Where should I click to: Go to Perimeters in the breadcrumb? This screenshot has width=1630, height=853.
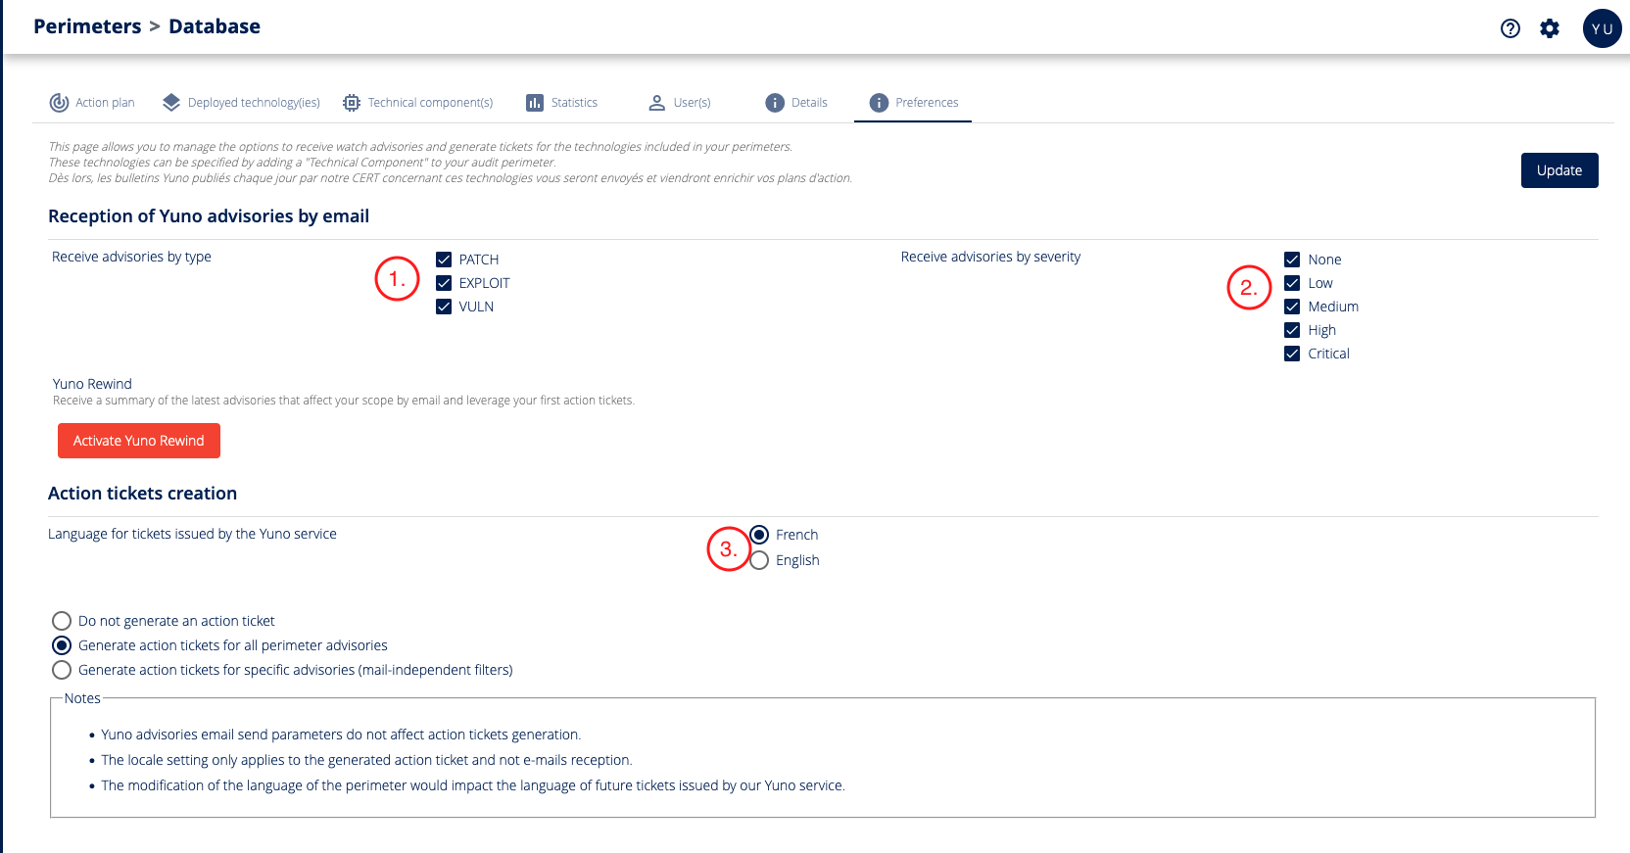tap(87, 26)
